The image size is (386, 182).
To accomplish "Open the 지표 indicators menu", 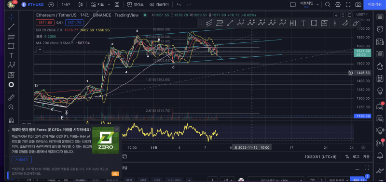I will click(x=97, y=4).
